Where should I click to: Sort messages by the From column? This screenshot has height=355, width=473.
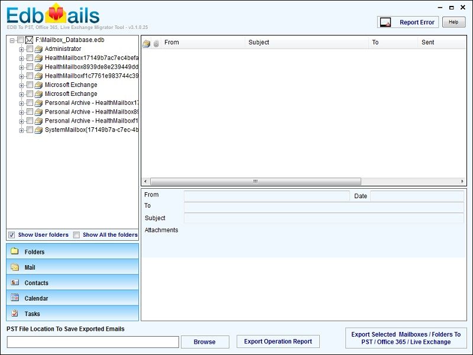203,43
